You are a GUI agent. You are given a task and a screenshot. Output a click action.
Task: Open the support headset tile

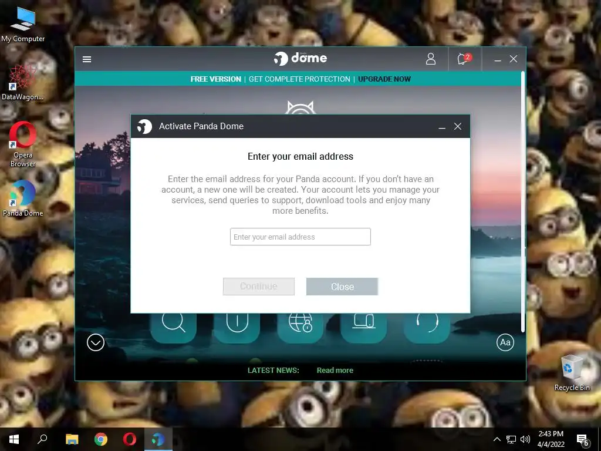pos(427,327)
